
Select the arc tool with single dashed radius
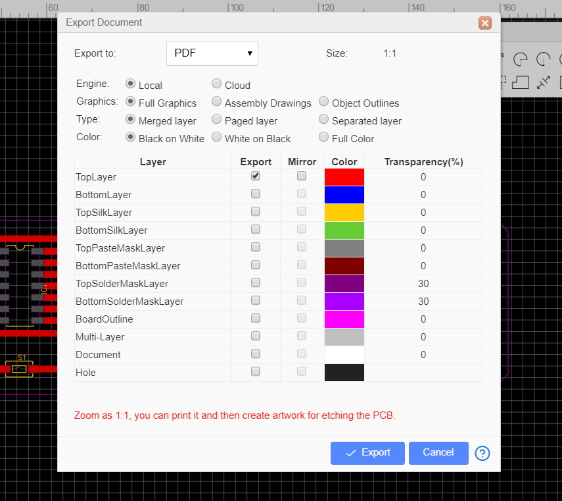(x=544, y=59)
